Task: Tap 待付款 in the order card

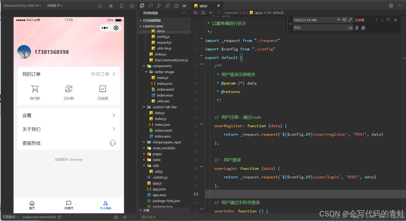Action: pyautogui.click(x=35, y=93)
